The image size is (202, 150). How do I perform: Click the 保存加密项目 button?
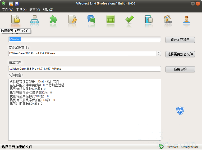coord(180,40)
